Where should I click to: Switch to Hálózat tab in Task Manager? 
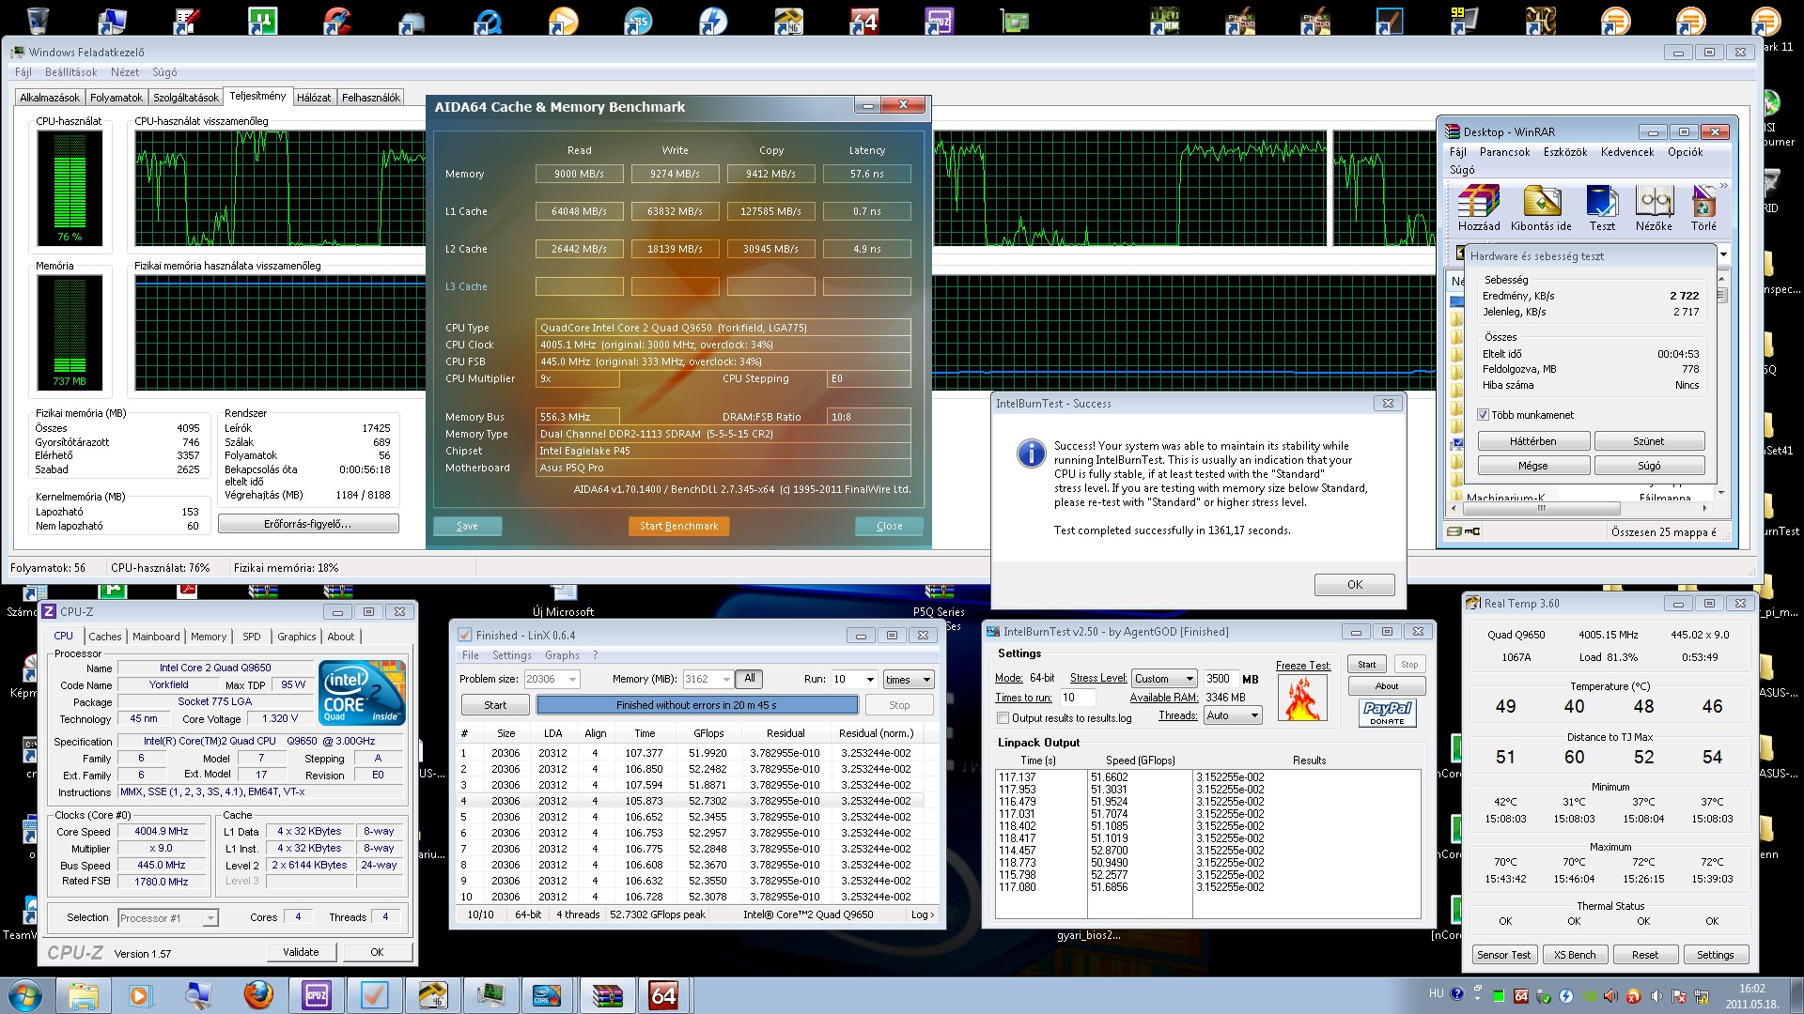point(314,98)
